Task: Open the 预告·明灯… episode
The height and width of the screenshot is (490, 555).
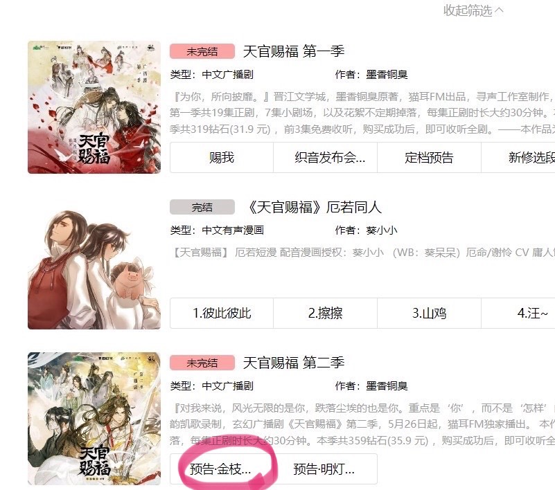Action: tap(325, 469)
